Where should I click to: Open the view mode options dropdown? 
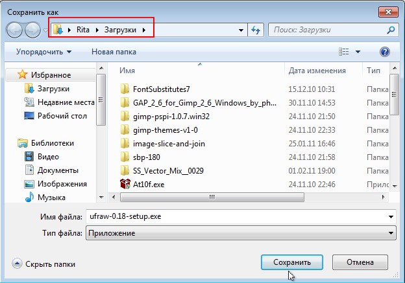click(358, 51)
